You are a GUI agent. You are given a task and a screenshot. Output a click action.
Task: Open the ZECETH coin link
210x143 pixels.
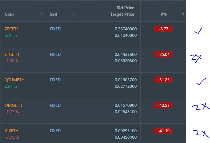[x=12, y=29]
